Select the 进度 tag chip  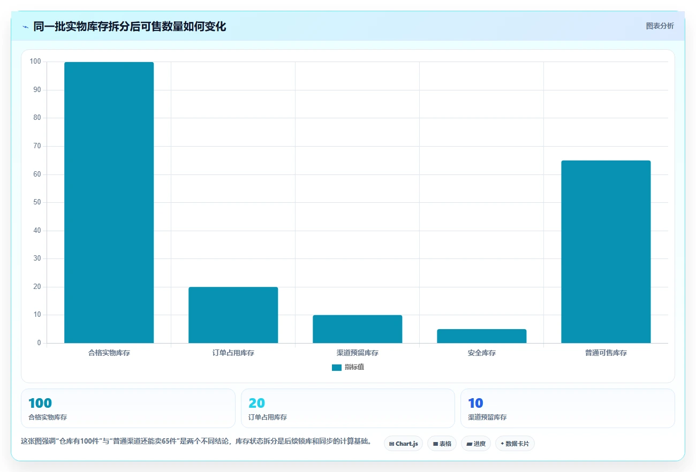click(x=476, y=444)
